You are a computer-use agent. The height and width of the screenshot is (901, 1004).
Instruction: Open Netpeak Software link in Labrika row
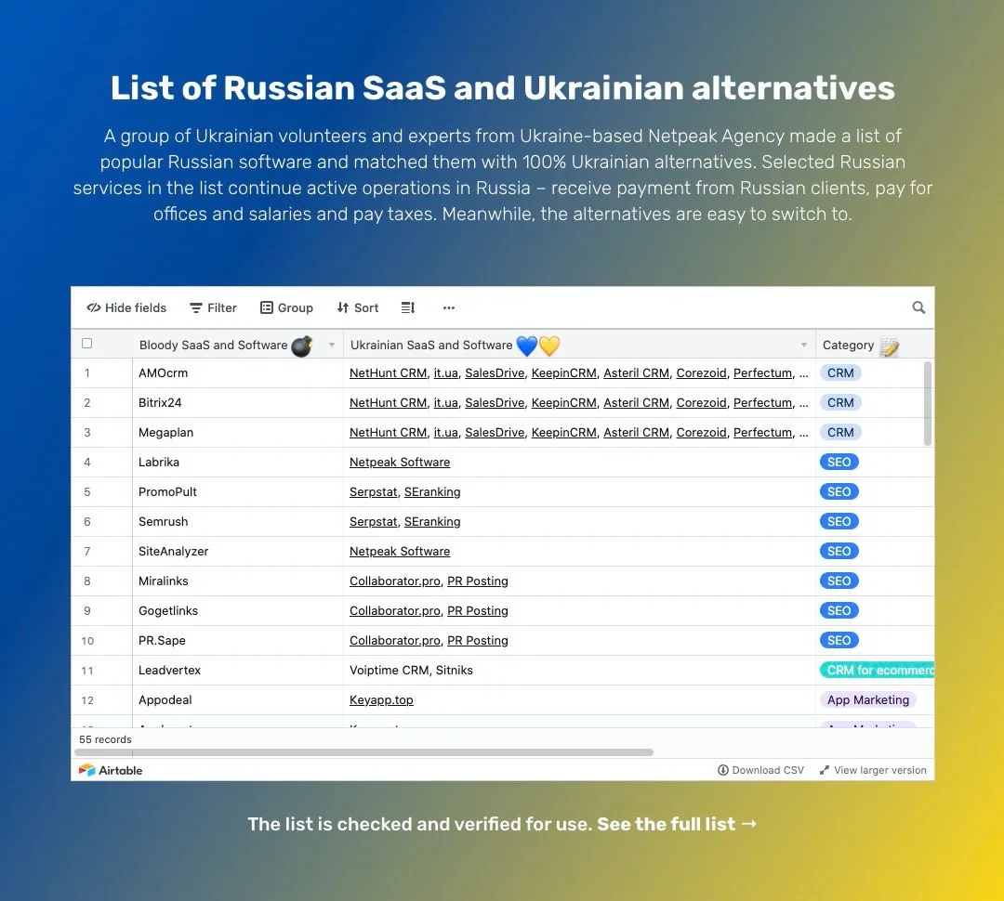click(x=400, y=462)
